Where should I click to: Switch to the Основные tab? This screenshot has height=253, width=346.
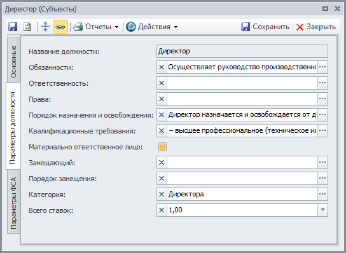click(13, 61)
